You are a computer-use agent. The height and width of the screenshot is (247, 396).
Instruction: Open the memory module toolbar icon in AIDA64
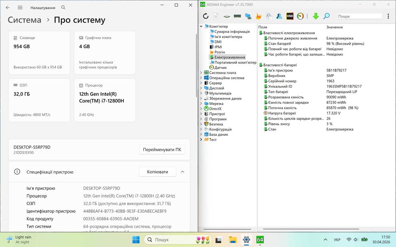[x=237, y=16]
